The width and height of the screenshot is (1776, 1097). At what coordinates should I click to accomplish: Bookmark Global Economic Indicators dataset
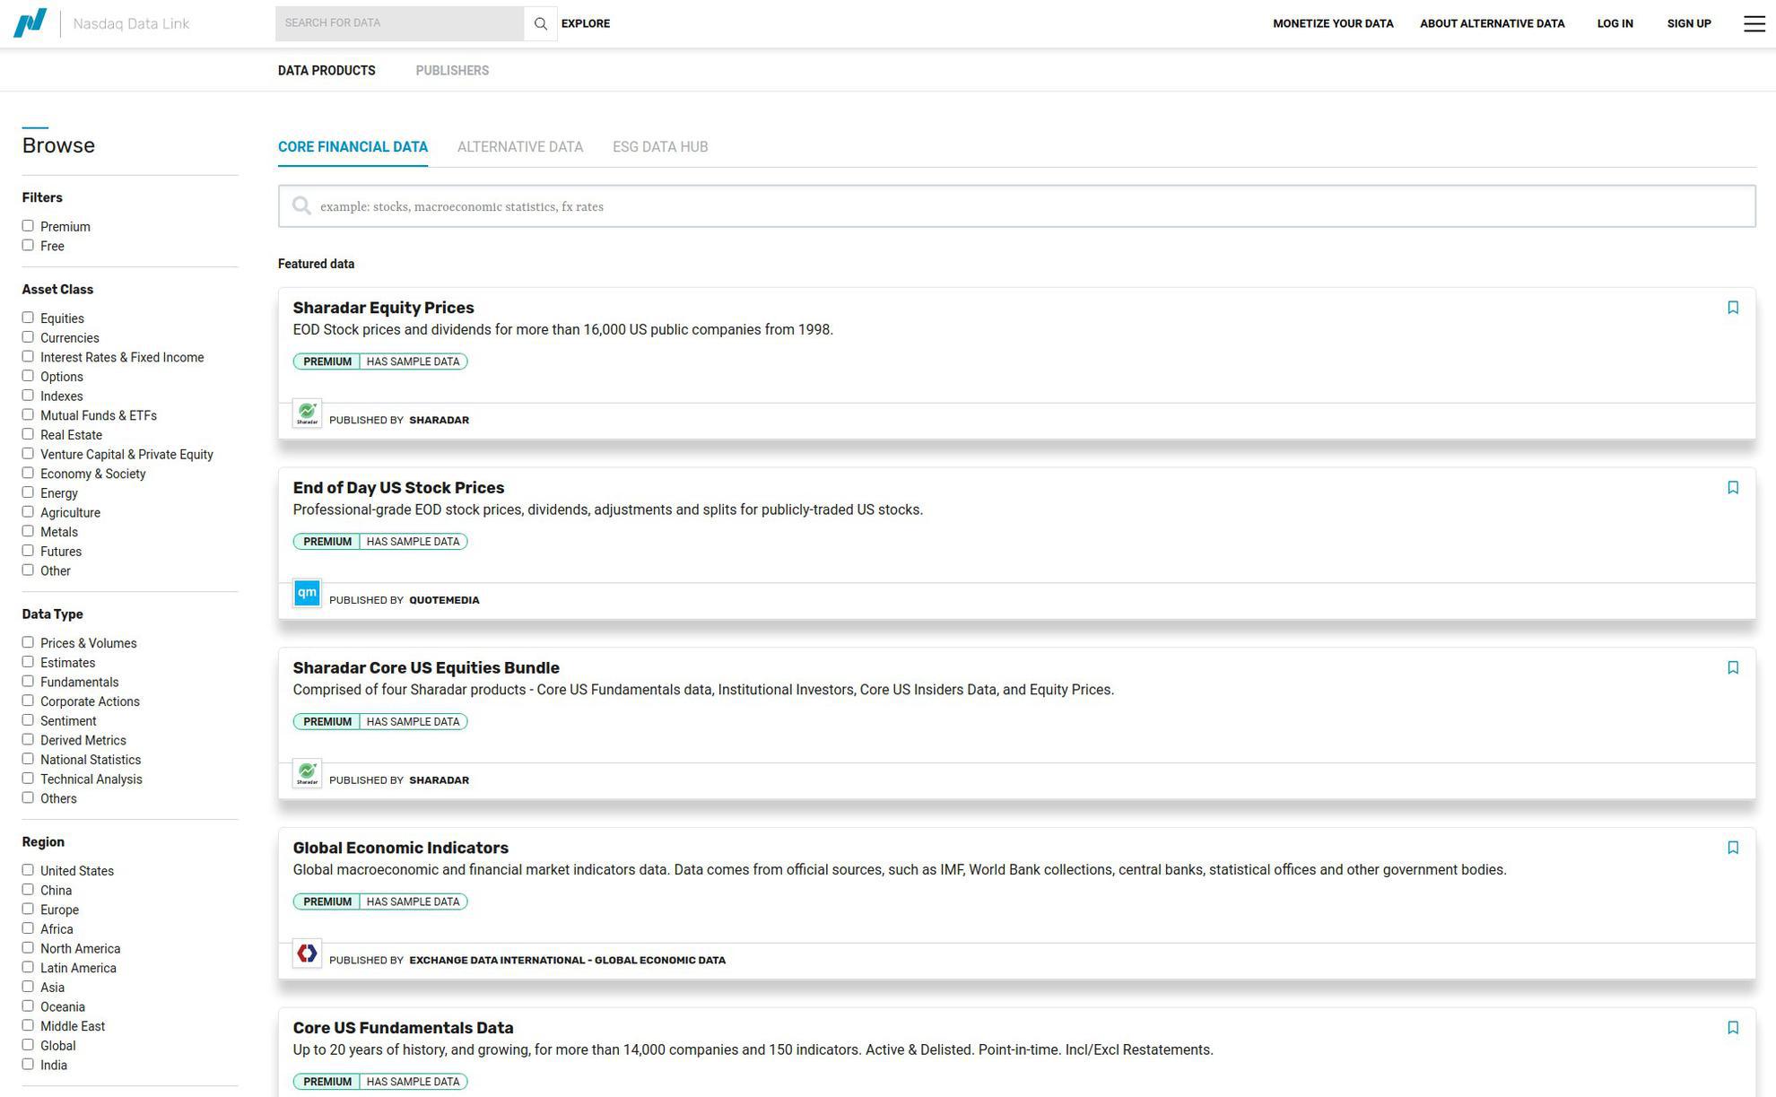tap(1732, 848)
